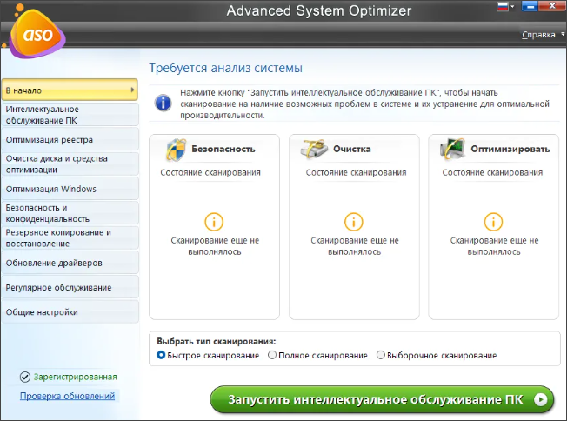Click the Очистка card heading
The width and height of the screenshot is (567, 421).
point(352,149)
